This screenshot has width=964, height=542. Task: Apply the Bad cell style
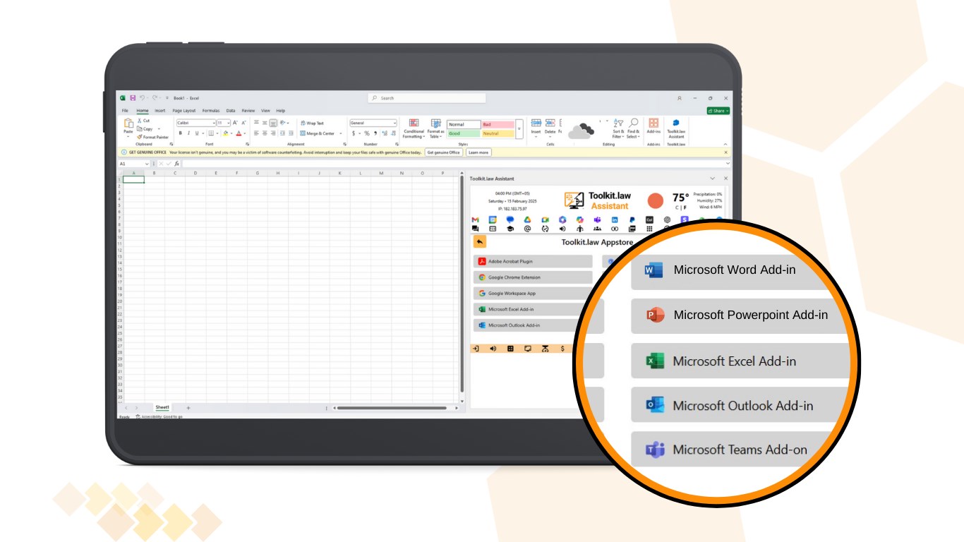click(498, 124)
